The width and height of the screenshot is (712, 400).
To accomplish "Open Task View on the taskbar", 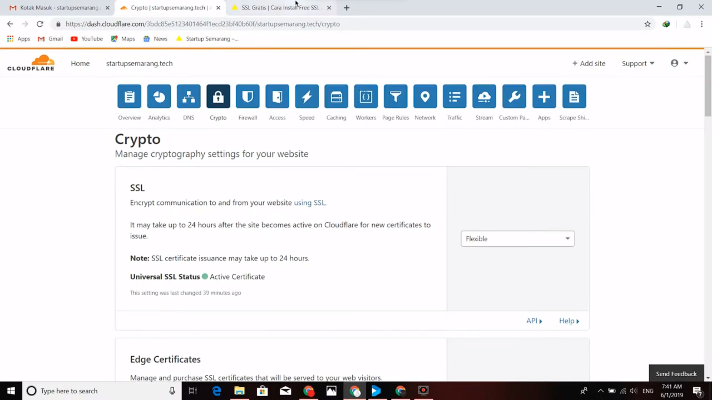I will coord(193,391).
